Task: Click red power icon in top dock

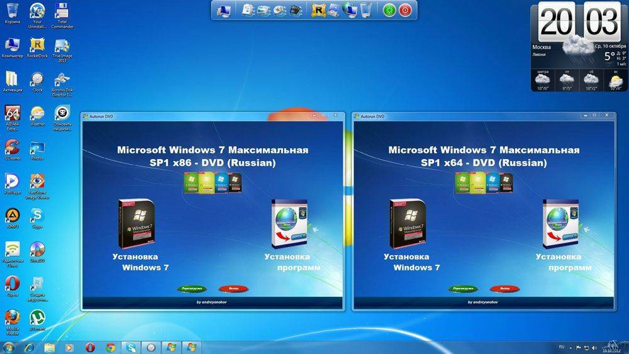Action: (x=406, y=10)
